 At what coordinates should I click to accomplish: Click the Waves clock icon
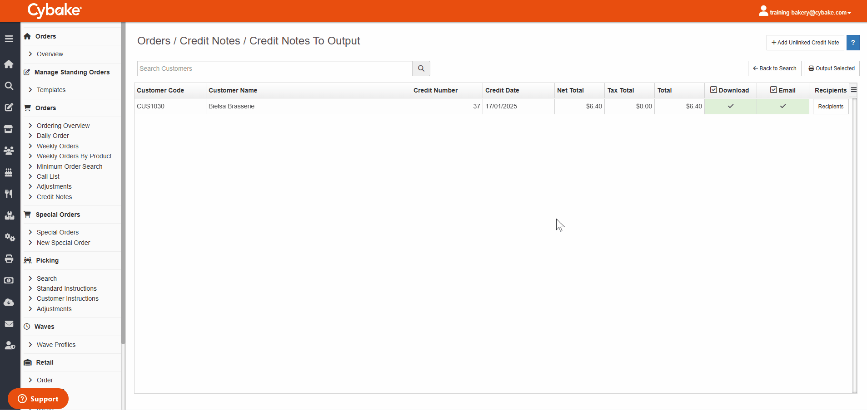point(27,327)
